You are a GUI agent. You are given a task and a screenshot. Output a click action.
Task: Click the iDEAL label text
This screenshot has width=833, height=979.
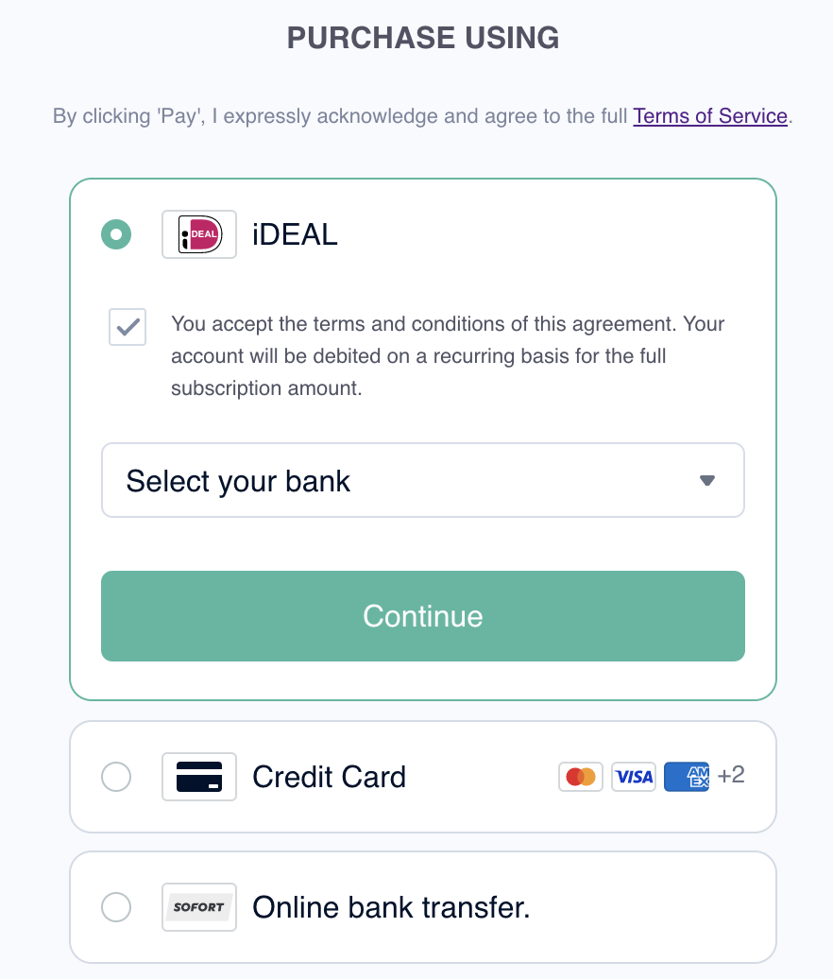tap(295, 234)
